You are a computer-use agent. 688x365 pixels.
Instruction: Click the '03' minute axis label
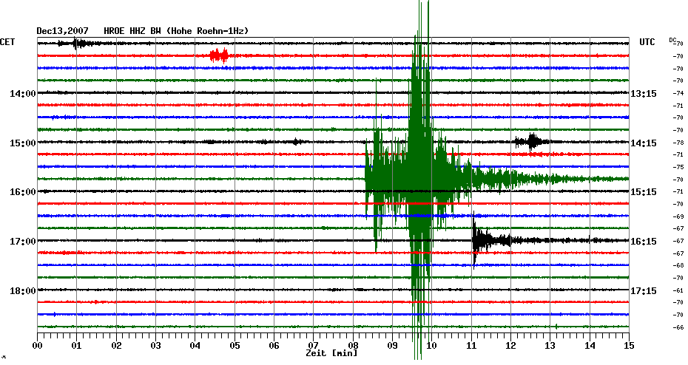(x=156, y=346)
